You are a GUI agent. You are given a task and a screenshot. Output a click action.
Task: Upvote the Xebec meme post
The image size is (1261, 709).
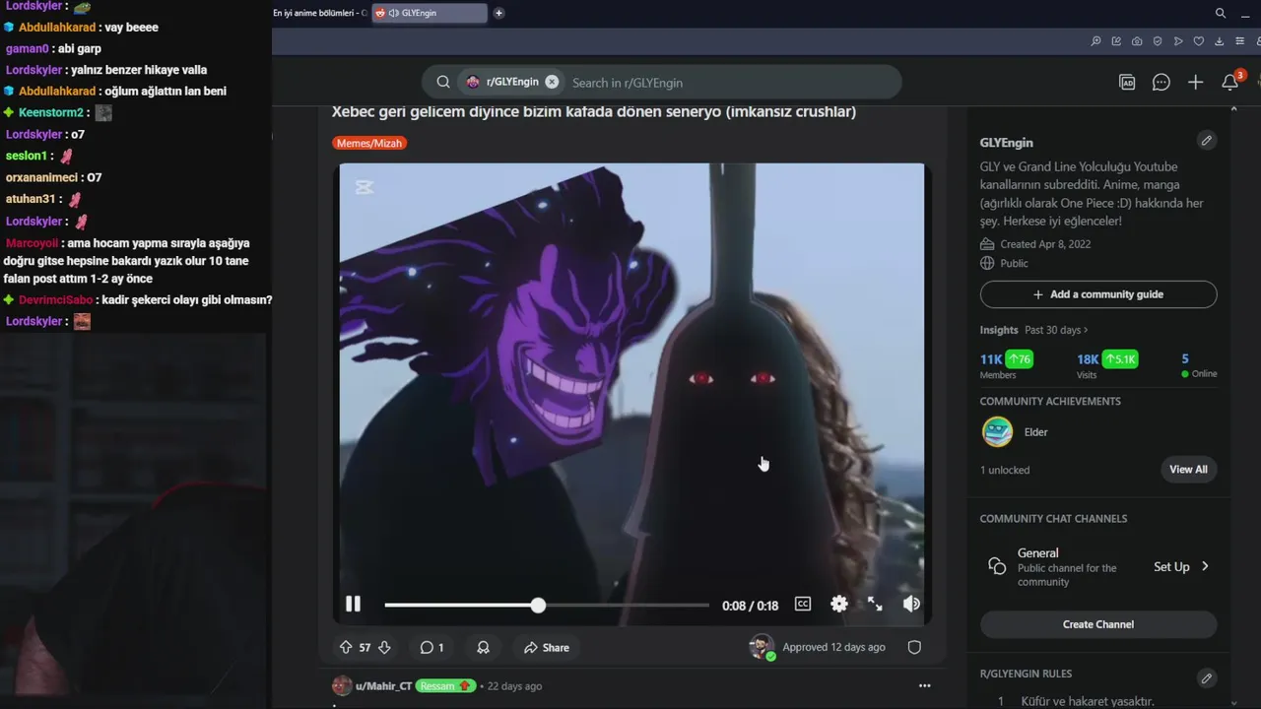point(346,647)
